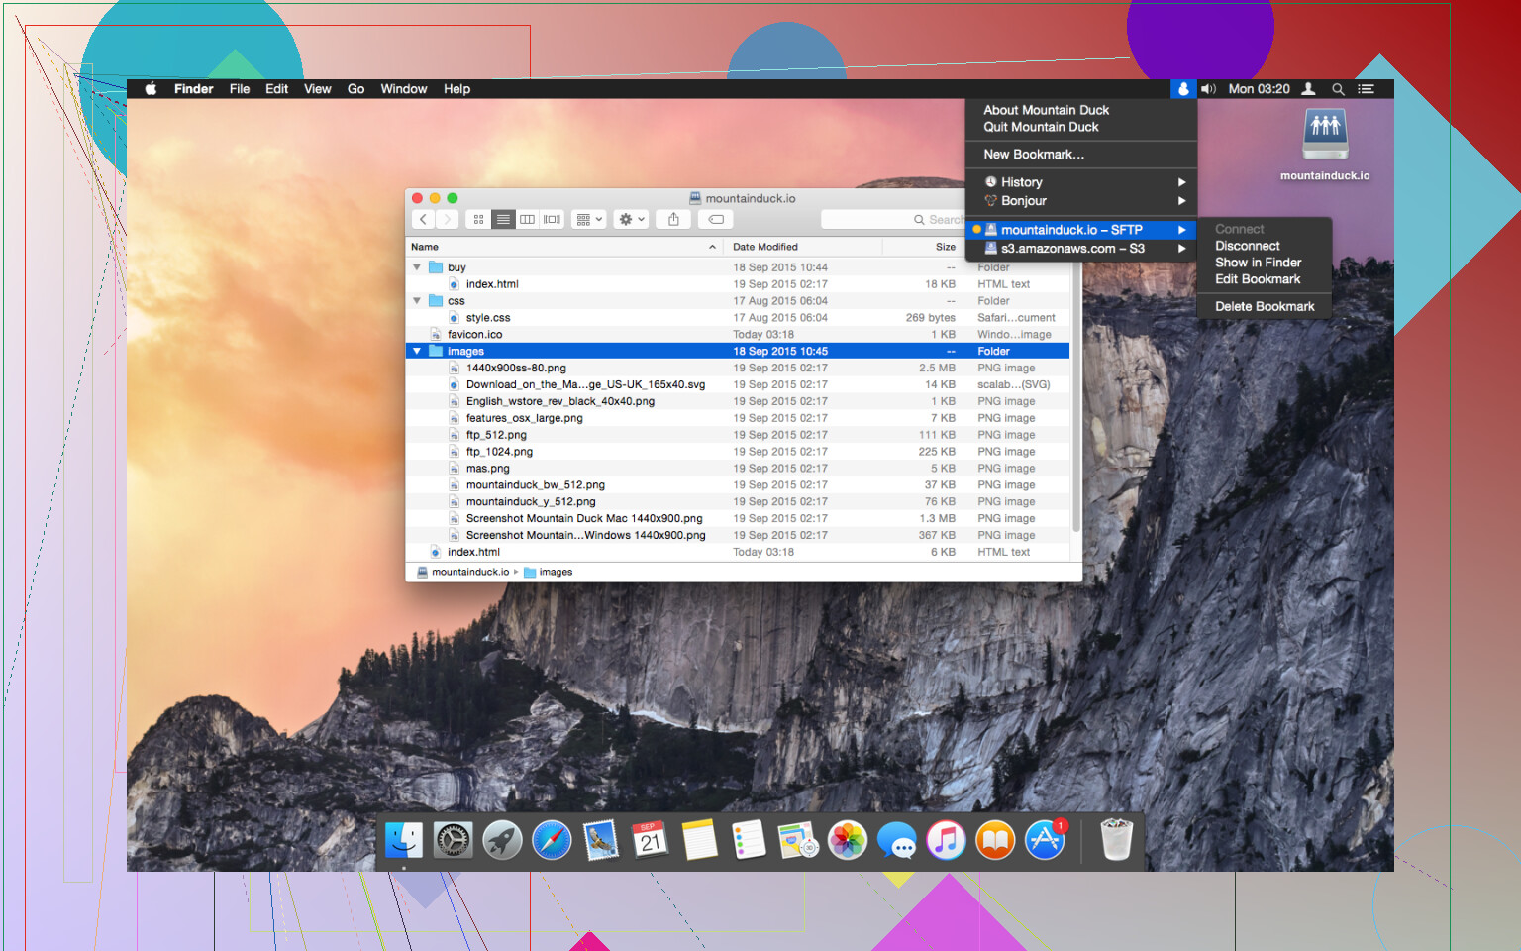The width and height of the screenshot is (1521, 951).
Task: Select the mountainduck.io mounted volume on desktop
Action: (x=1325, y=145)
